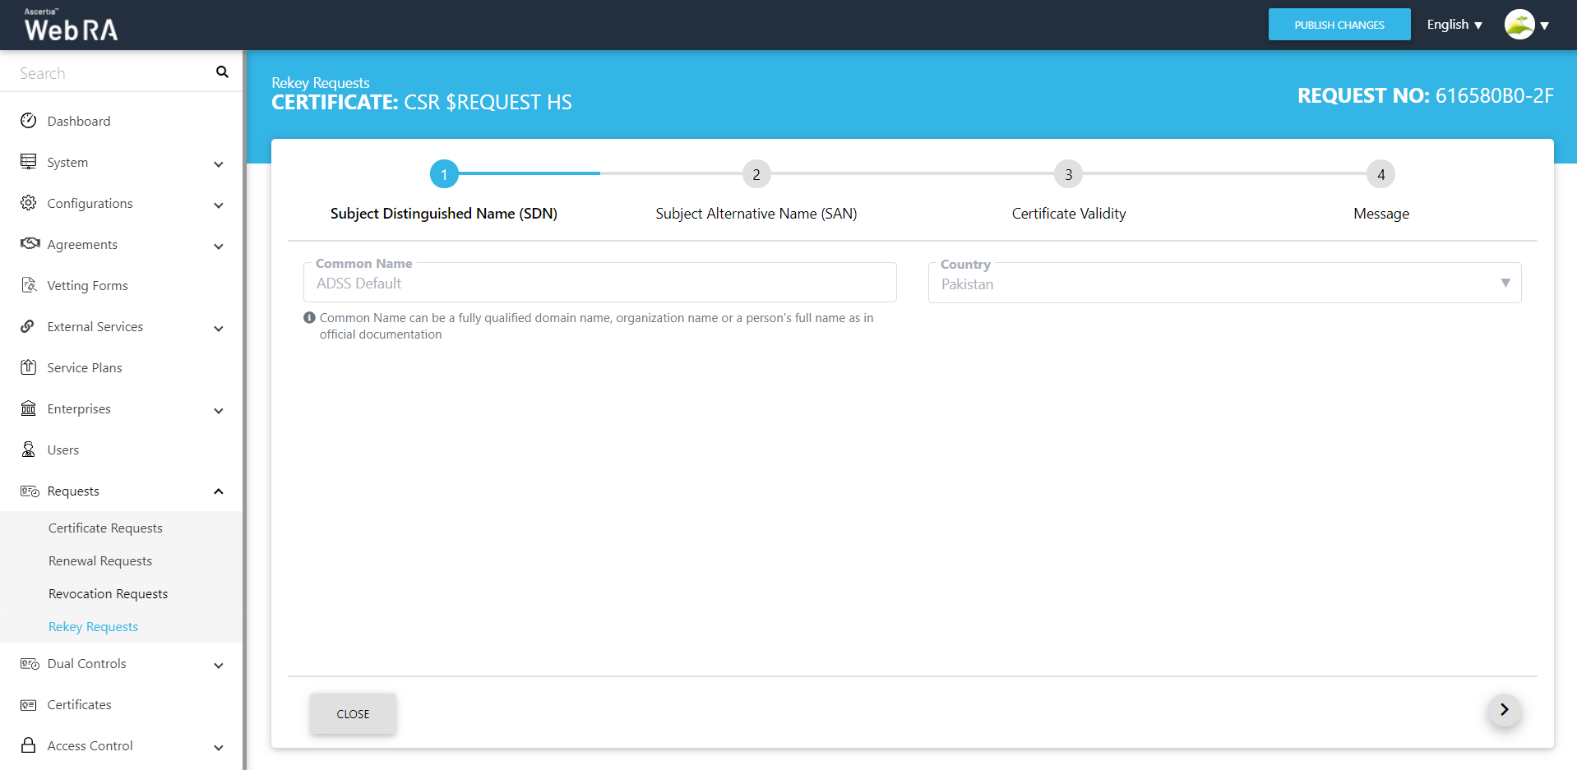Open the Country dropdown
The image size is (1577, 770).
click(x=1224, y=284)
